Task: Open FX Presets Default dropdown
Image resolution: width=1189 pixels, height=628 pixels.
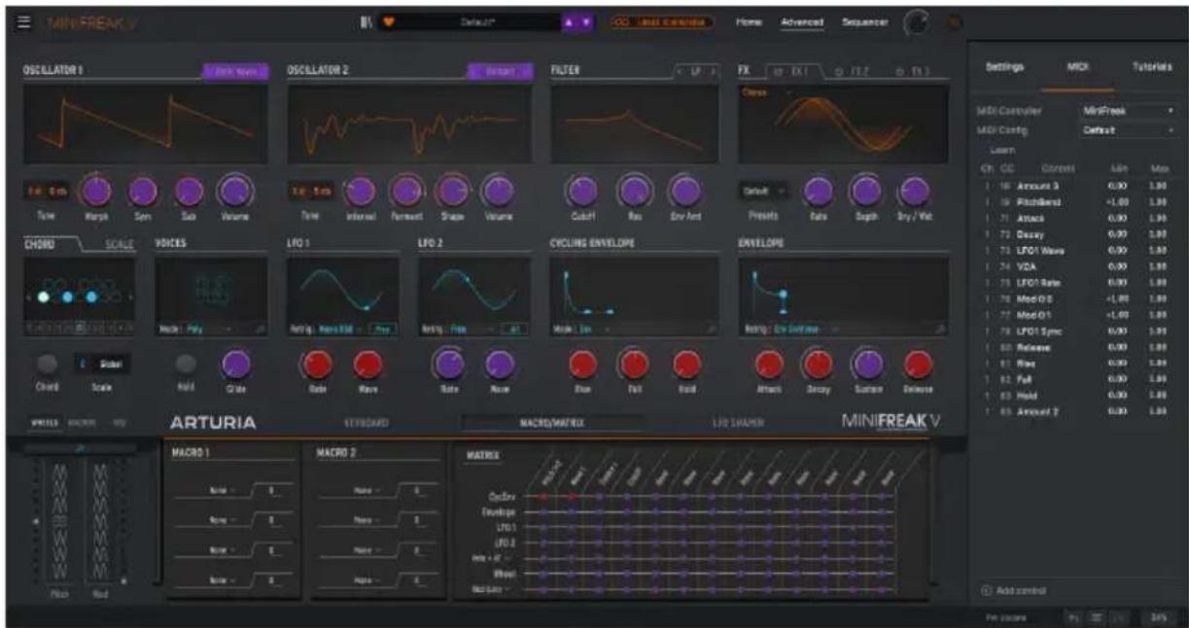Action: tap(764, 192)
